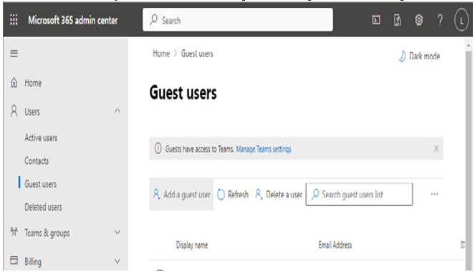Select Users menu item label

point(32,112)
